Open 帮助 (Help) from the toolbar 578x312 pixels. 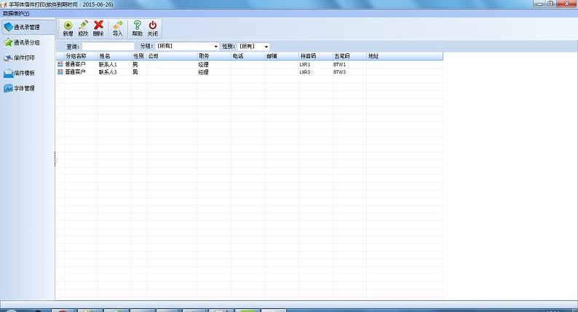(137, 26)
